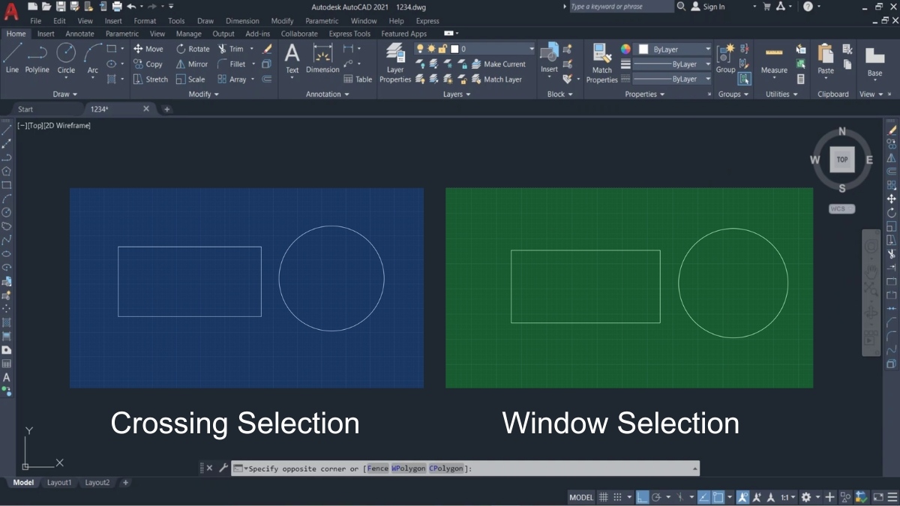Click the keyword search input field
The image size is (900, 506).
coord(621,6)
